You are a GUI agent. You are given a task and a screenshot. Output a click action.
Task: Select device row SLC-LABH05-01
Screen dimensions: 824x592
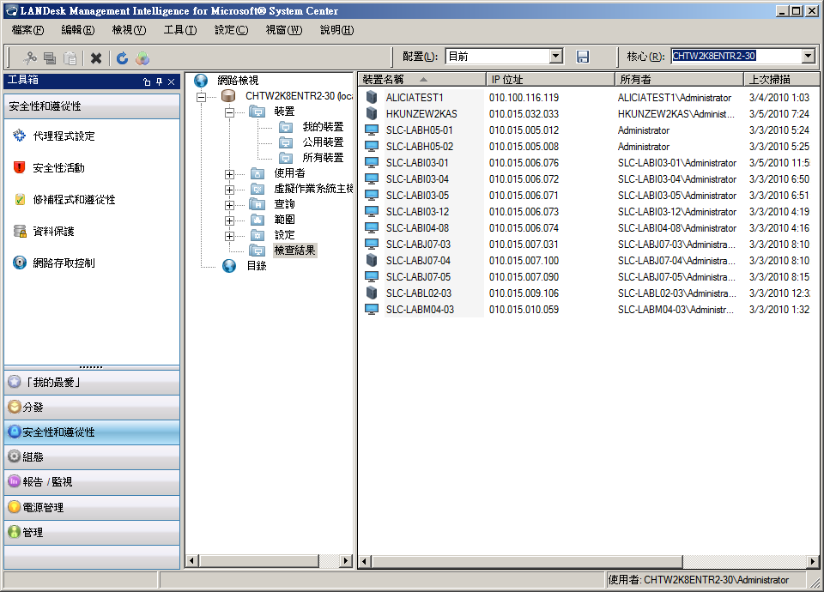click(x=588, y=130)
